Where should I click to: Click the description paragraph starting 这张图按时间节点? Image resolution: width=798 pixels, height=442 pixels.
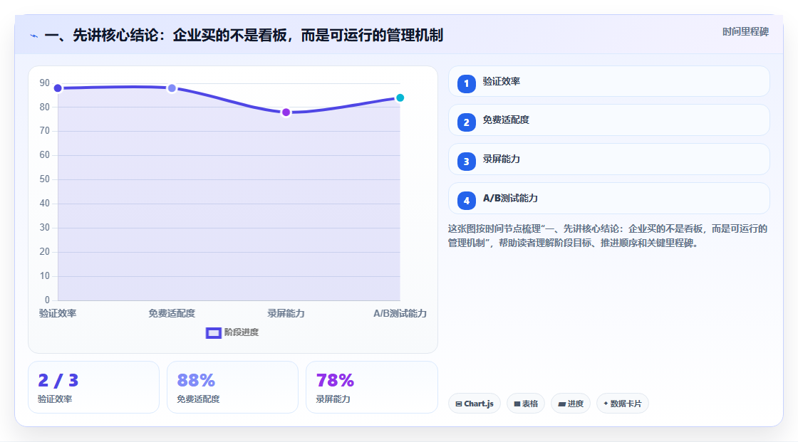608,236
